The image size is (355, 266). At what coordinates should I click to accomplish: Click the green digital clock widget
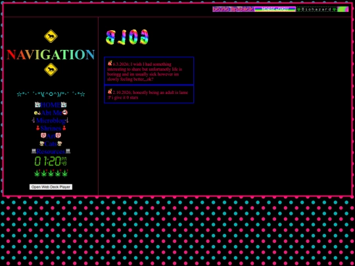[x=51, y=161]
